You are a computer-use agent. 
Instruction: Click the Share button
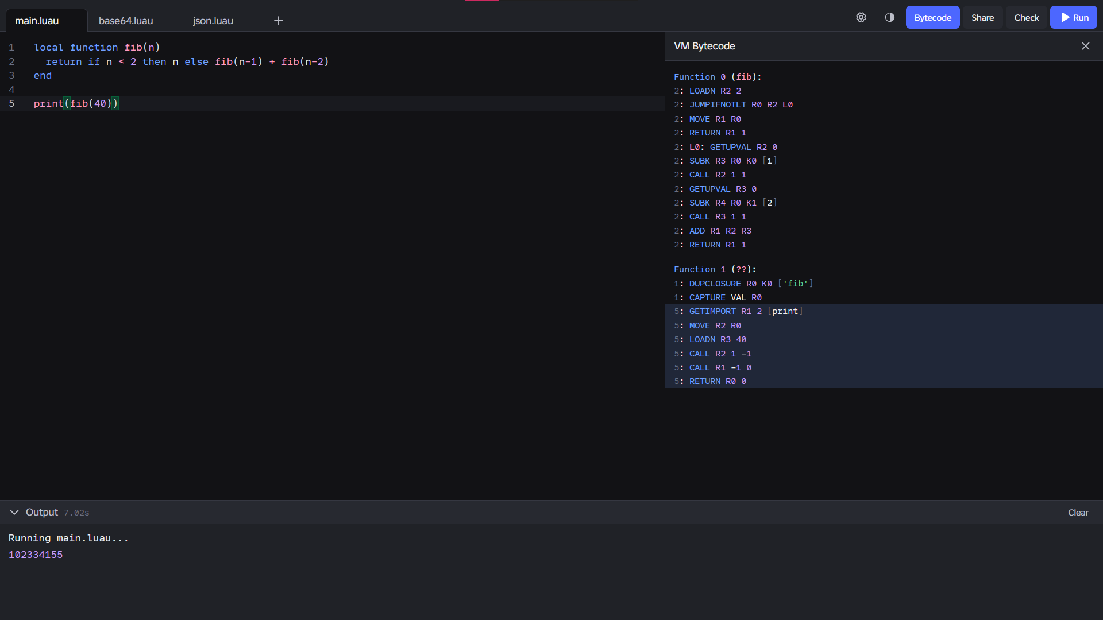point(982,17)
